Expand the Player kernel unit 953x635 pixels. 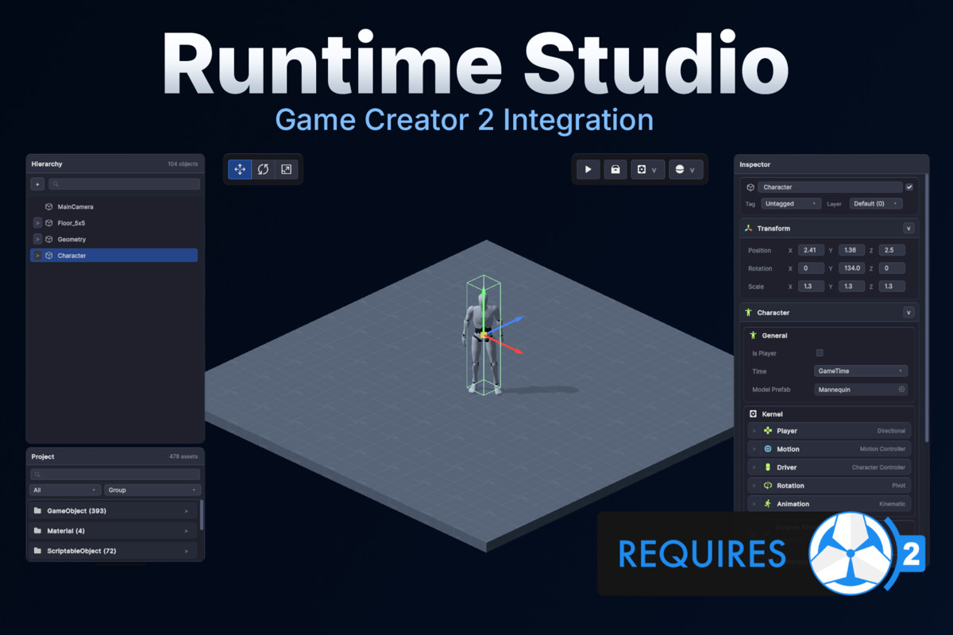tap(754, 431)
